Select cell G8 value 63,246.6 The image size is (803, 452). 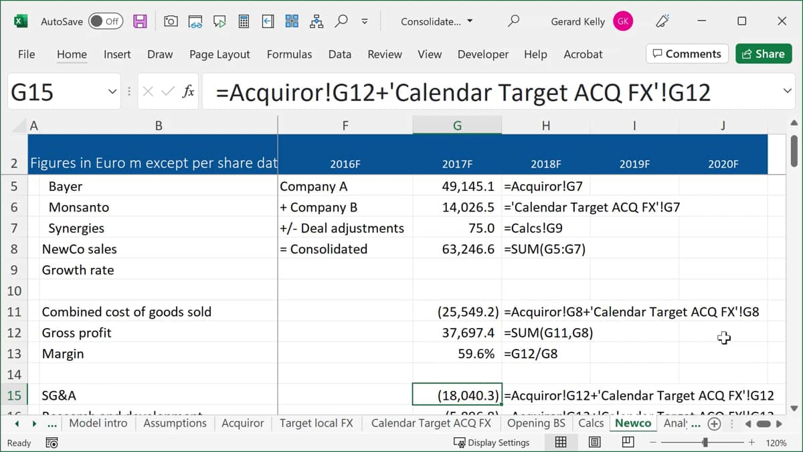coord(457,249)
